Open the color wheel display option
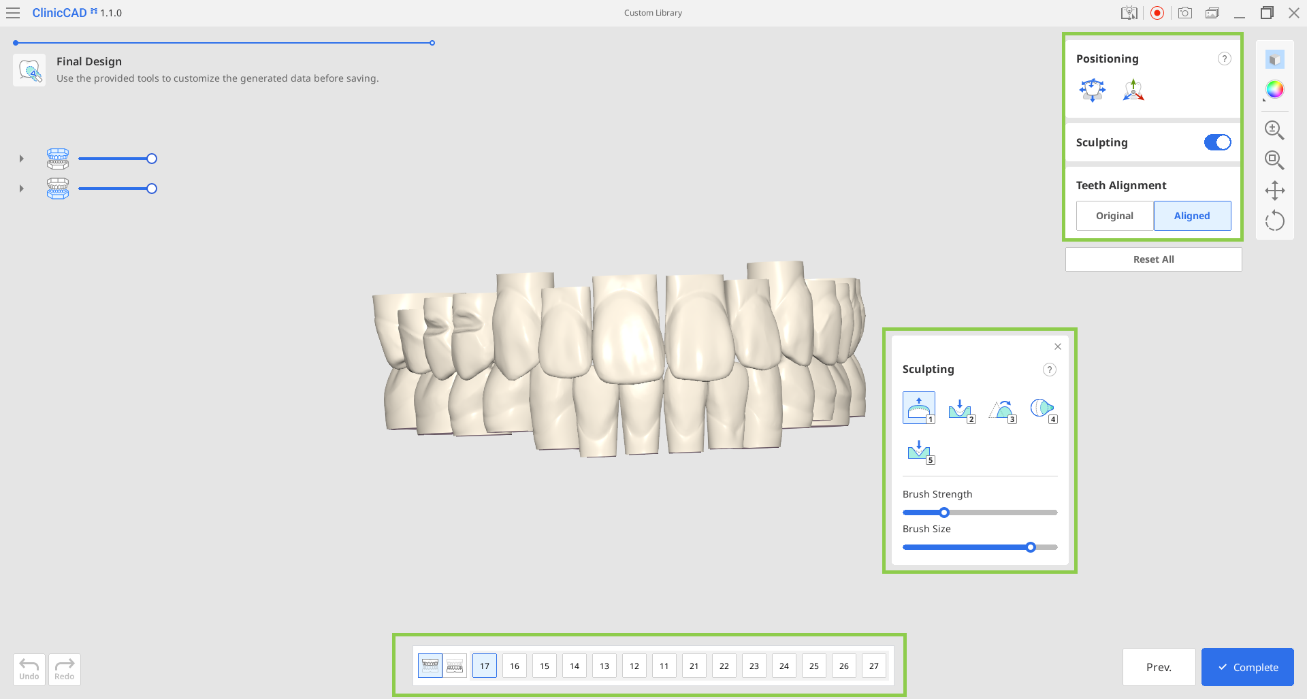1307x699 pixels. click(1274, 89)
